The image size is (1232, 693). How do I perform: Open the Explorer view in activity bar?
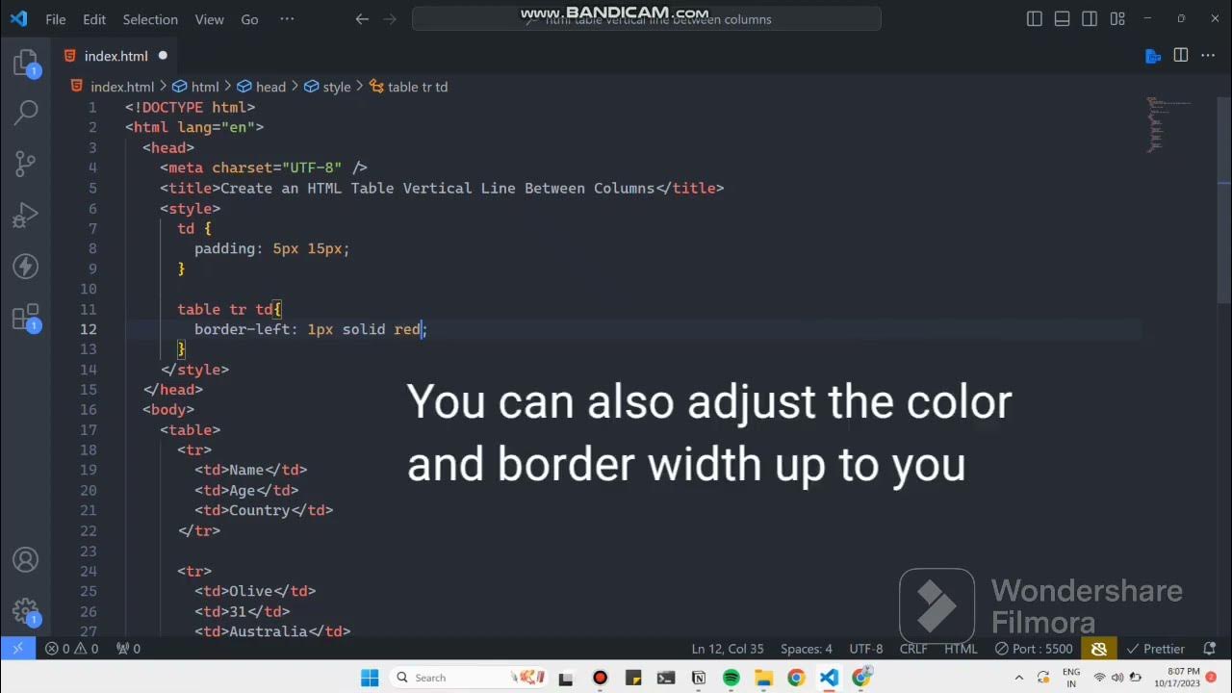[26, 64]
